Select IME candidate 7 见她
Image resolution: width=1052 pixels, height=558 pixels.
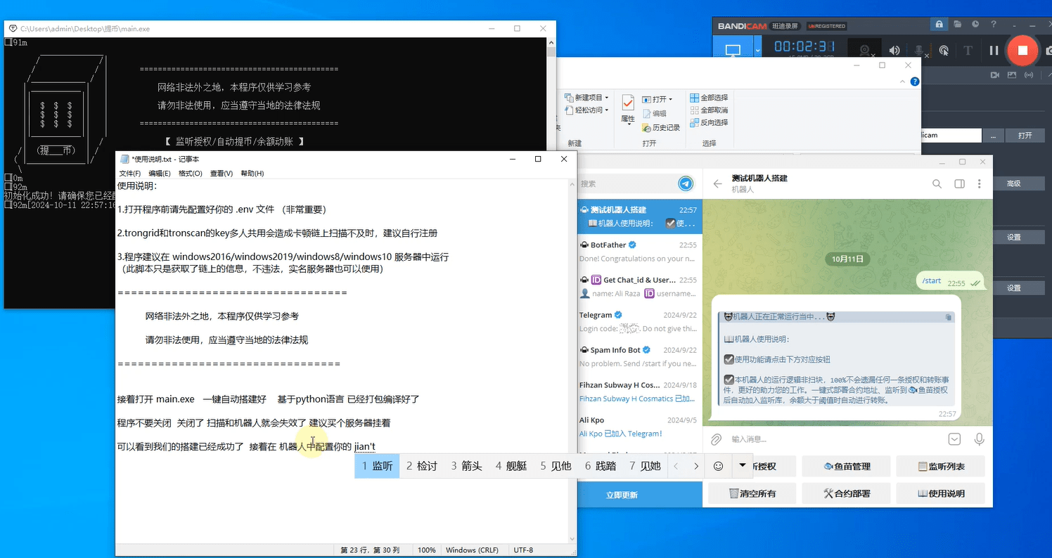(645, 465)
